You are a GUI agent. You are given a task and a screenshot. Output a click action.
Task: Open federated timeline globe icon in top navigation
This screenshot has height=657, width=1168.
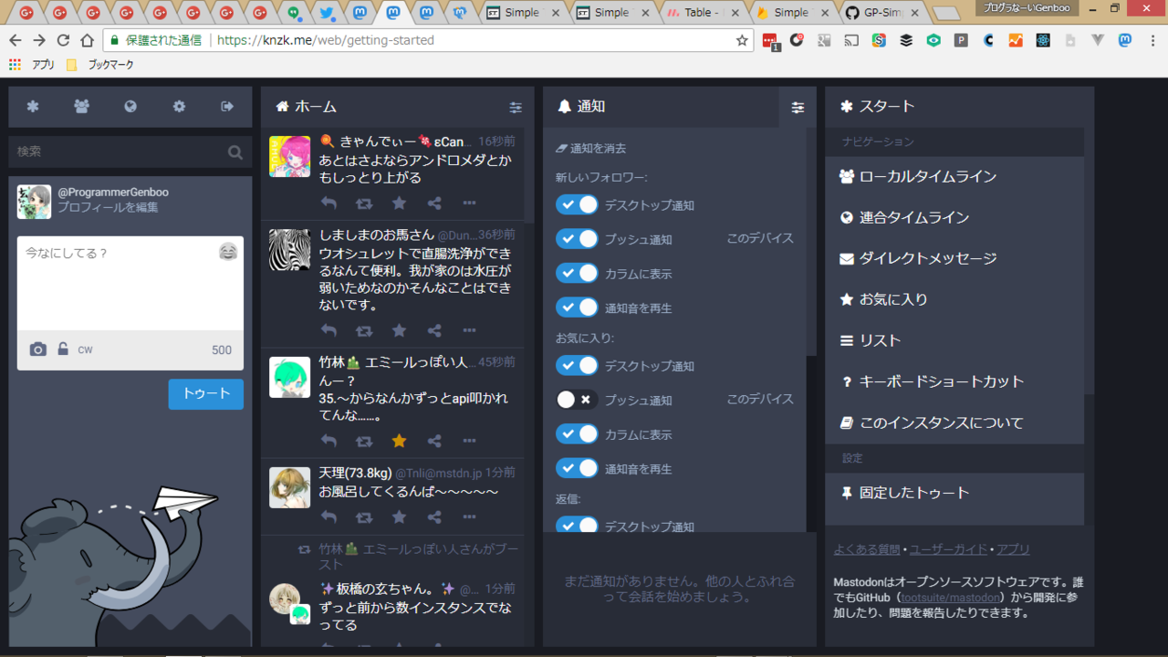130,107
